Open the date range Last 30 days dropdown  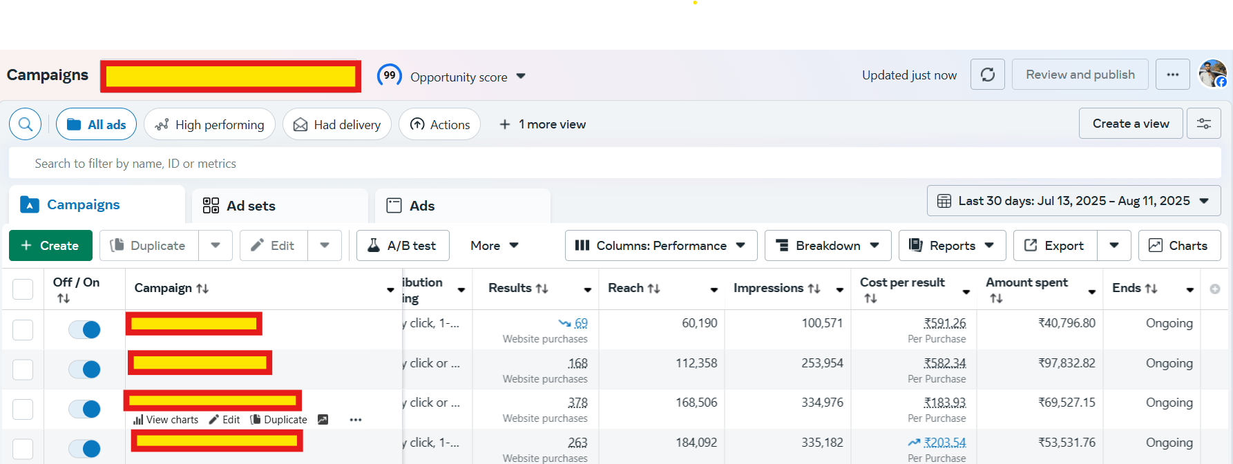(1074, 201)
